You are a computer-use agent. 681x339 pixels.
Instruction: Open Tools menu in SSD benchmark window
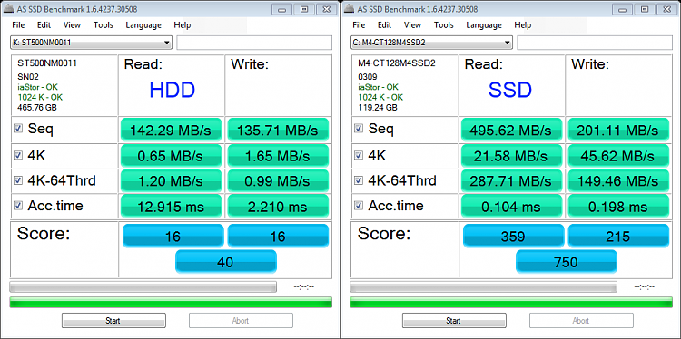click(x=443, y=25)
